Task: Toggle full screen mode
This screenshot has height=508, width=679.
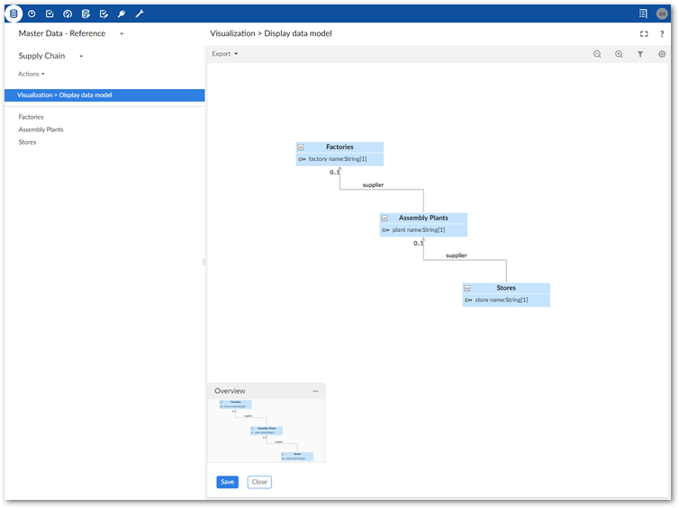Action: [x=644, y=33]
